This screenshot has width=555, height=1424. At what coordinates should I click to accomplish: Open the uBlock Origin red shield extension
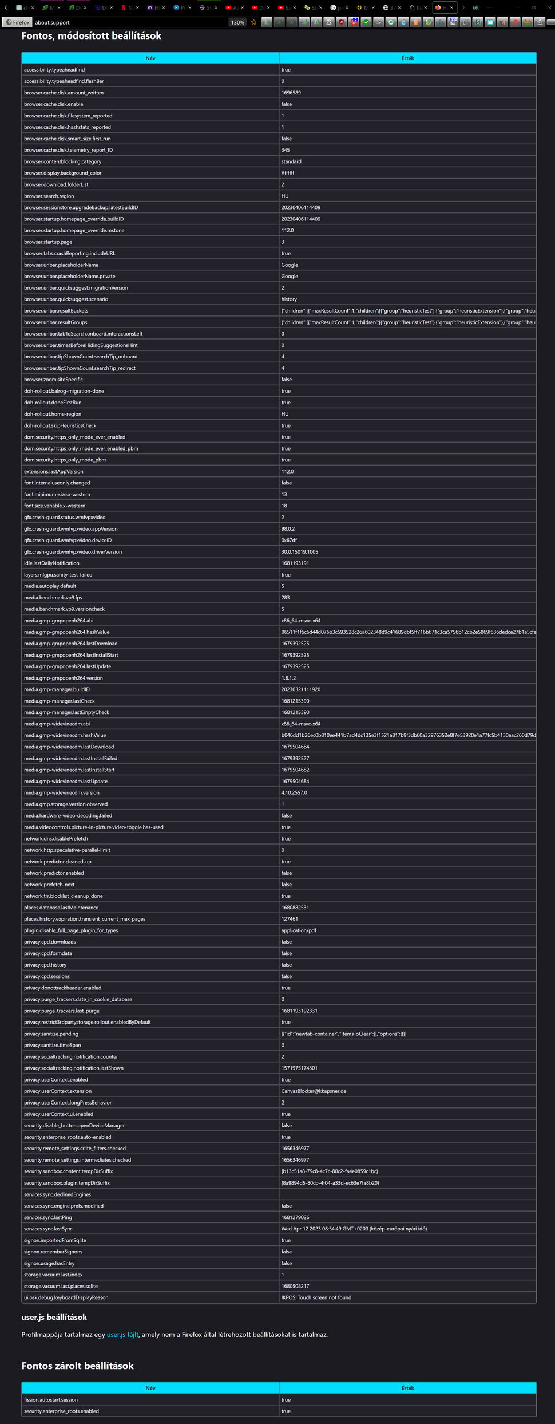[342, 22]
